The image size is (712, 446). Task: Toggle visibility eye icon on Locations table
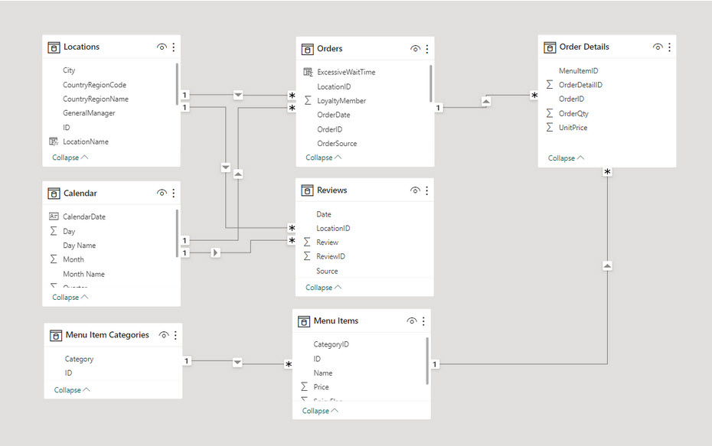click(x=162, y=47)
